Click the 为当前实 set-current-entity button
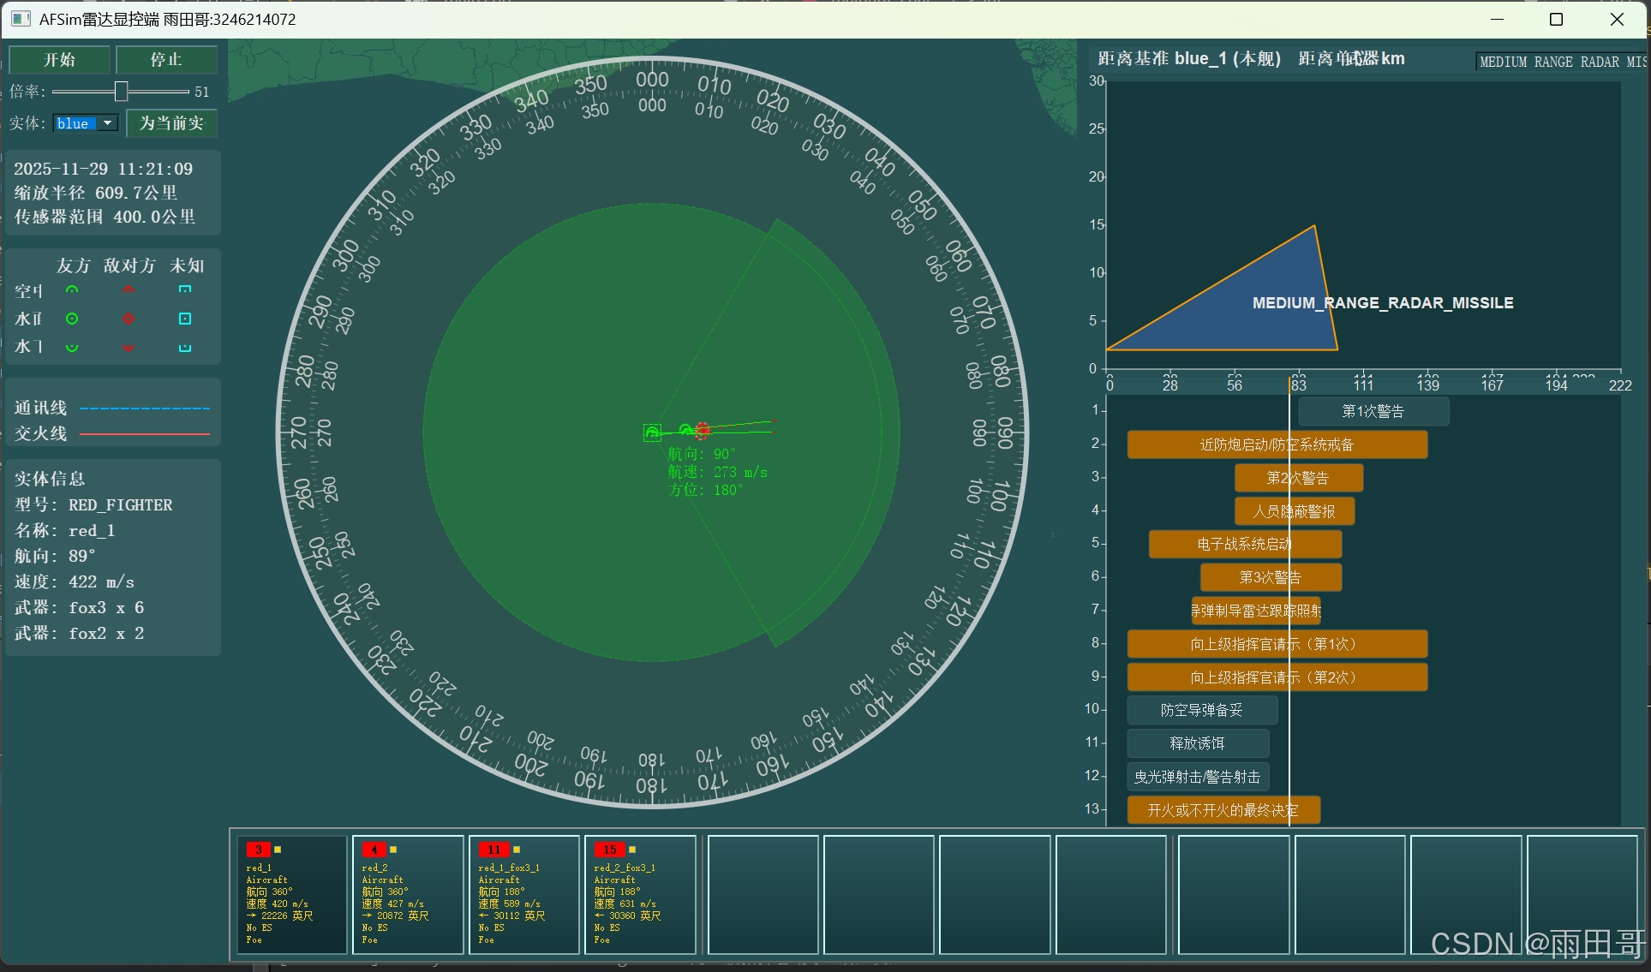 [171, 123]
